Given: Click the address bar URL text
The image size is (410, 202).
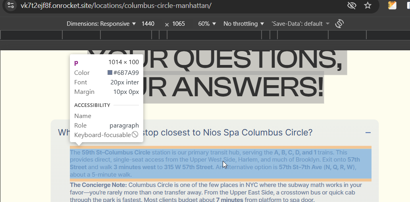Looking at the screenshot, I should point(116,5).
